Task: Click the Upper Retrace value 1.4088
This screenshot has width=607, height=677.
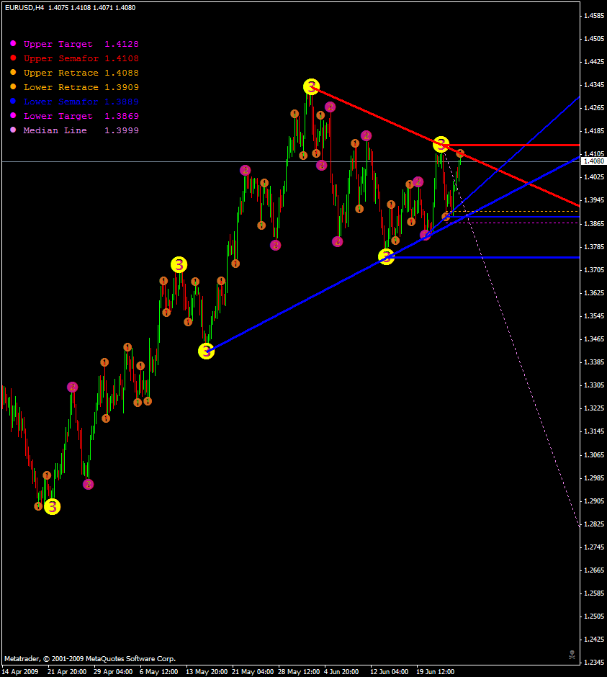Action: [x=122, y=73]
